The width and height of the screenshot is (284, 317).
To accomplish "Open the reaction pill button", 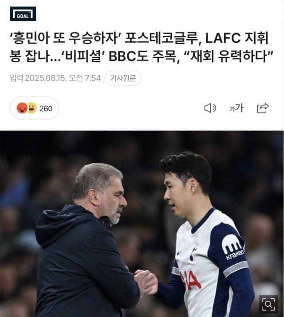I will [34, 108].
